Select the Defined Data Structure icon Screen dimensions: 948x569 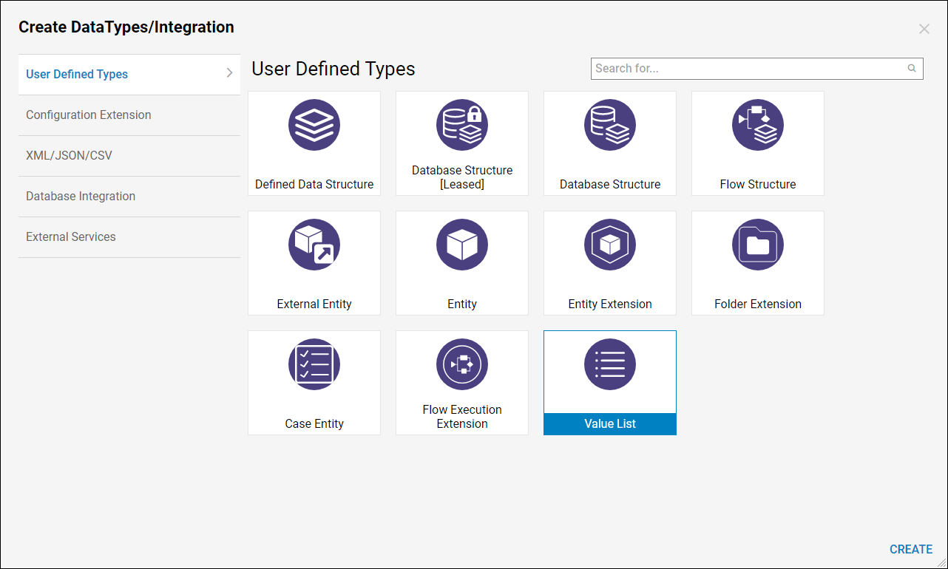tap(314, 125)
